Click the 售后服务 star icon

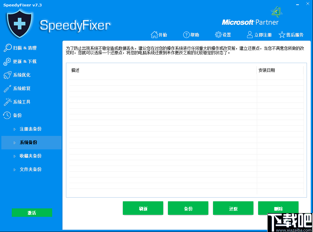pos(282,34)
